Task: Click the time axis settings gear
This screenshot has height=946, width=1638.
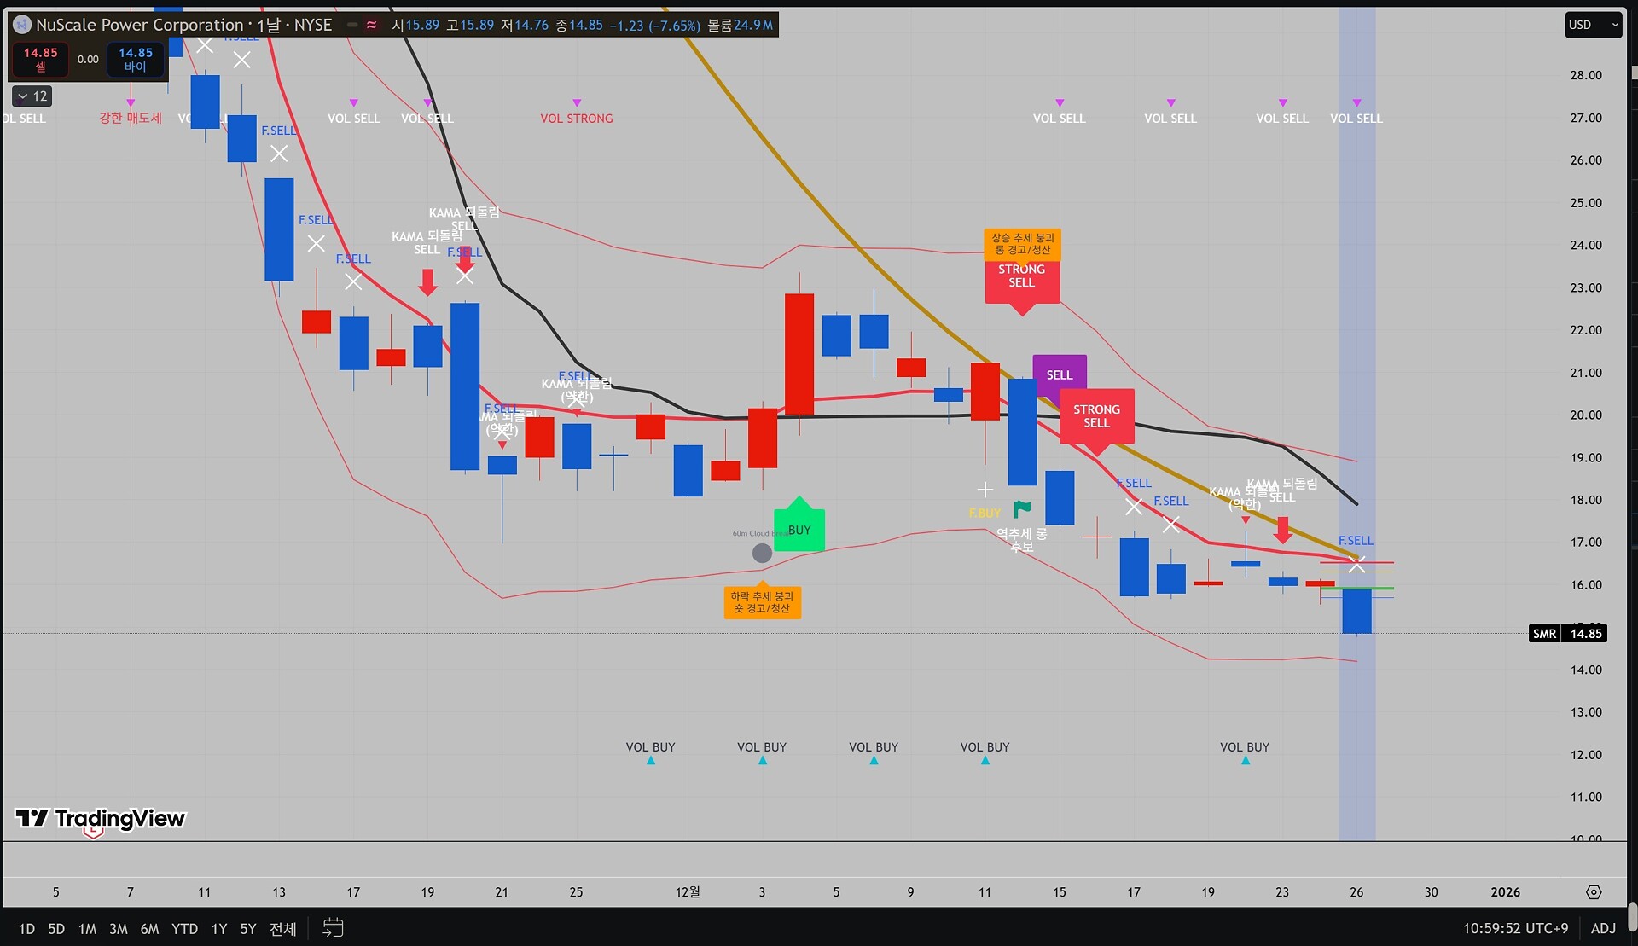Action: click(x=1593, y=892)
